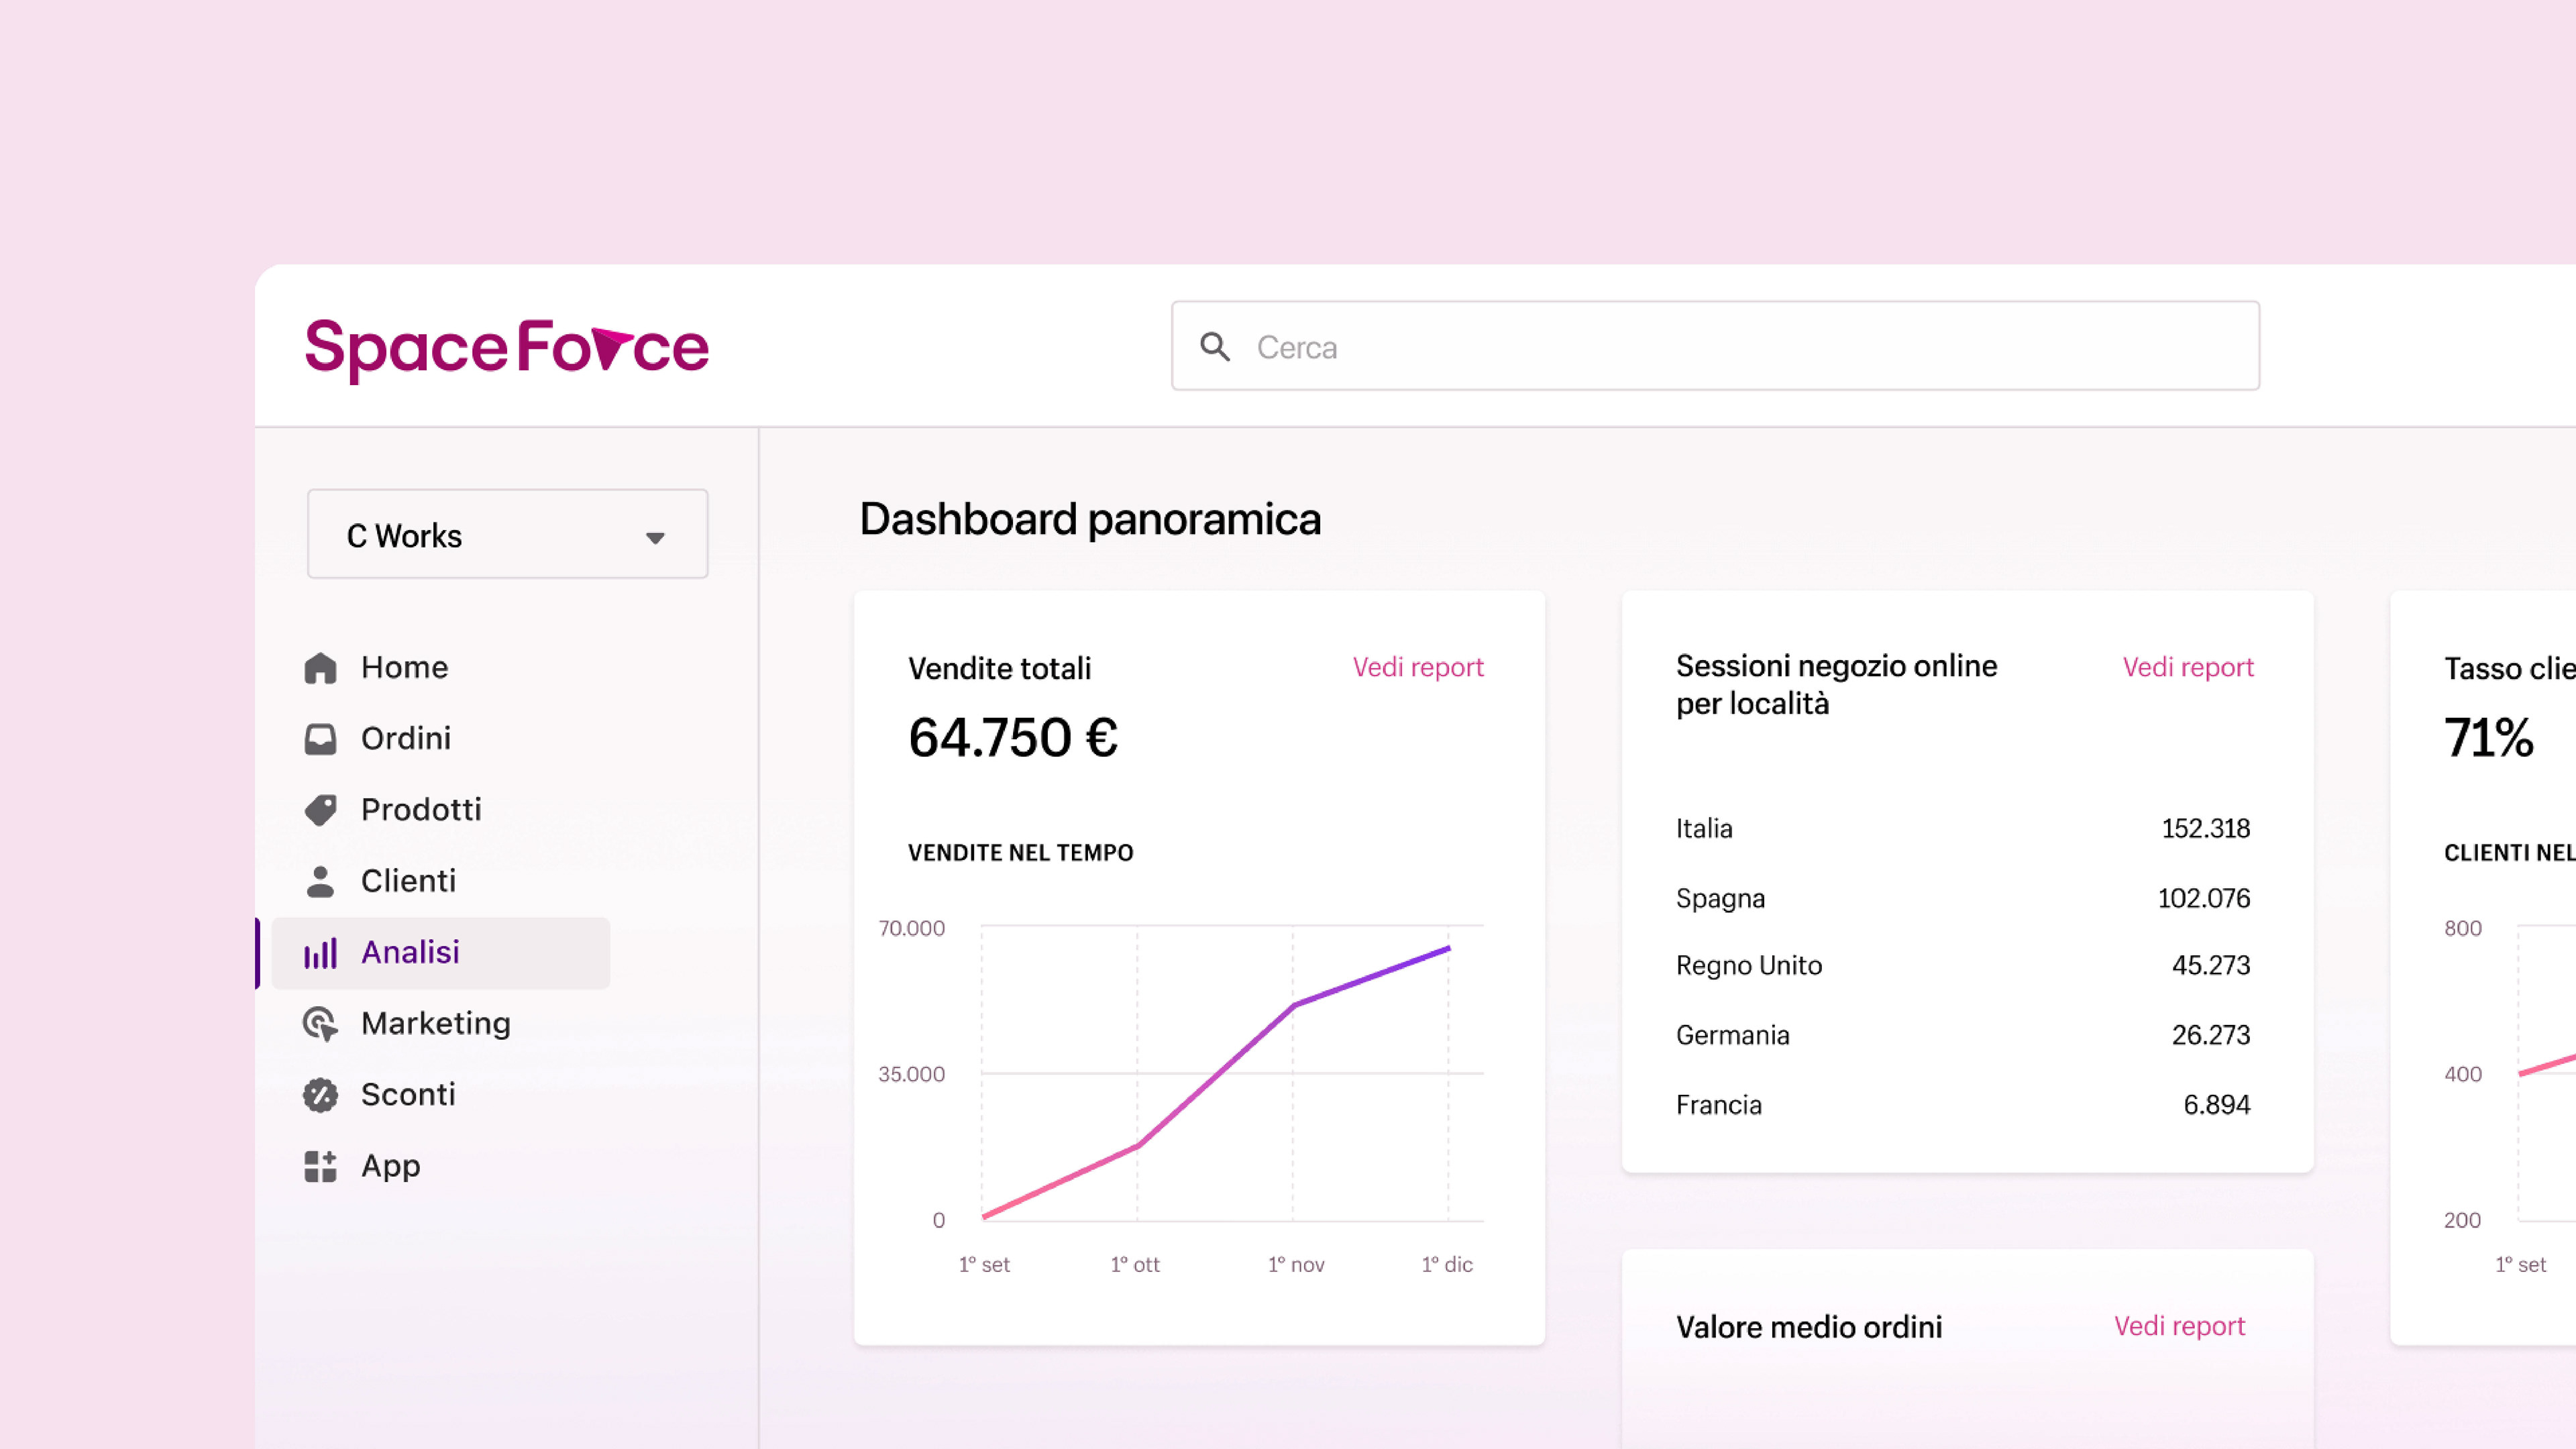
Task: Click the dropdown arrow beside C Works
Action: tap(655, 538)
